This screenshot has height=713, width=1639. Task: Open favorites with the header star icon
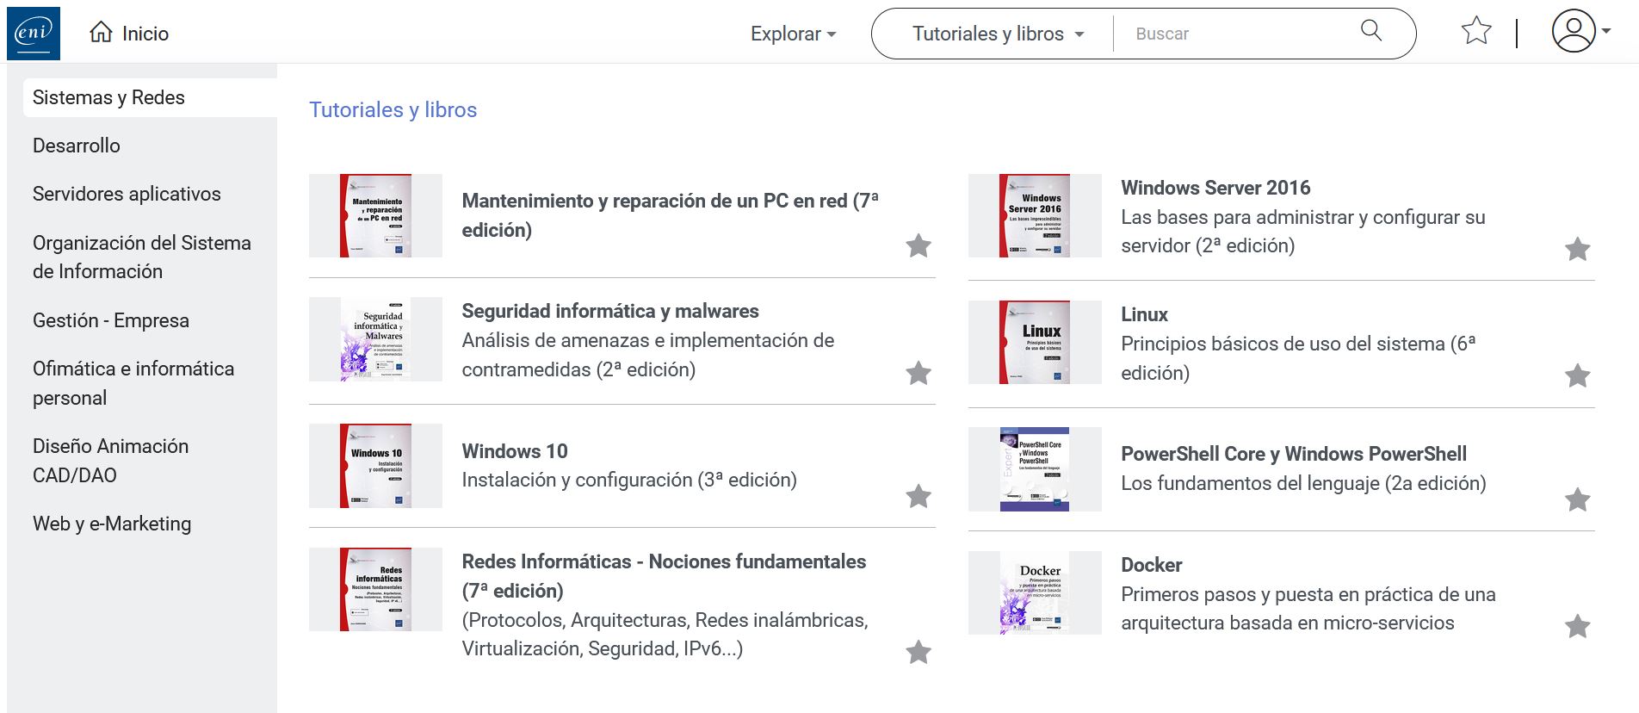(x=1476, y=31)
